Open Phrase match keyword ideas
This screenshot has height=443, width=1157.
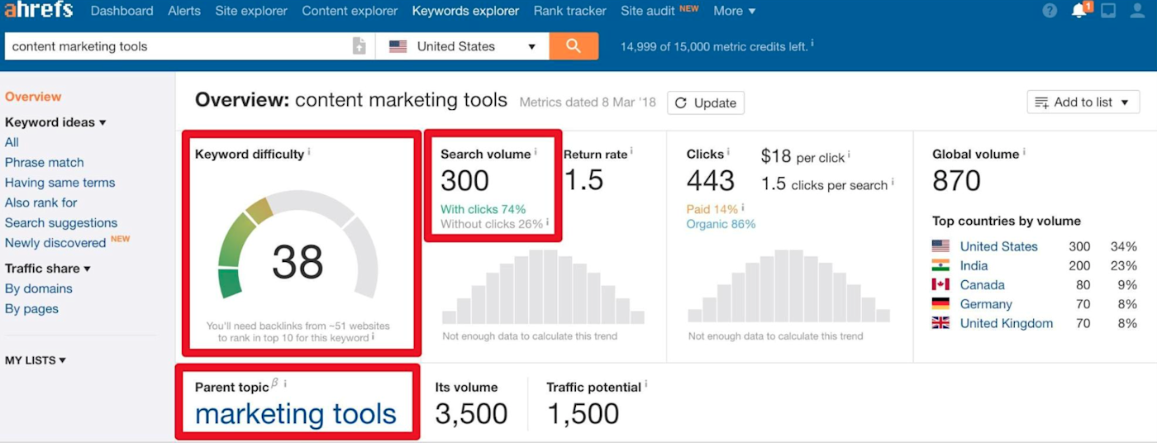pos(45,163)
